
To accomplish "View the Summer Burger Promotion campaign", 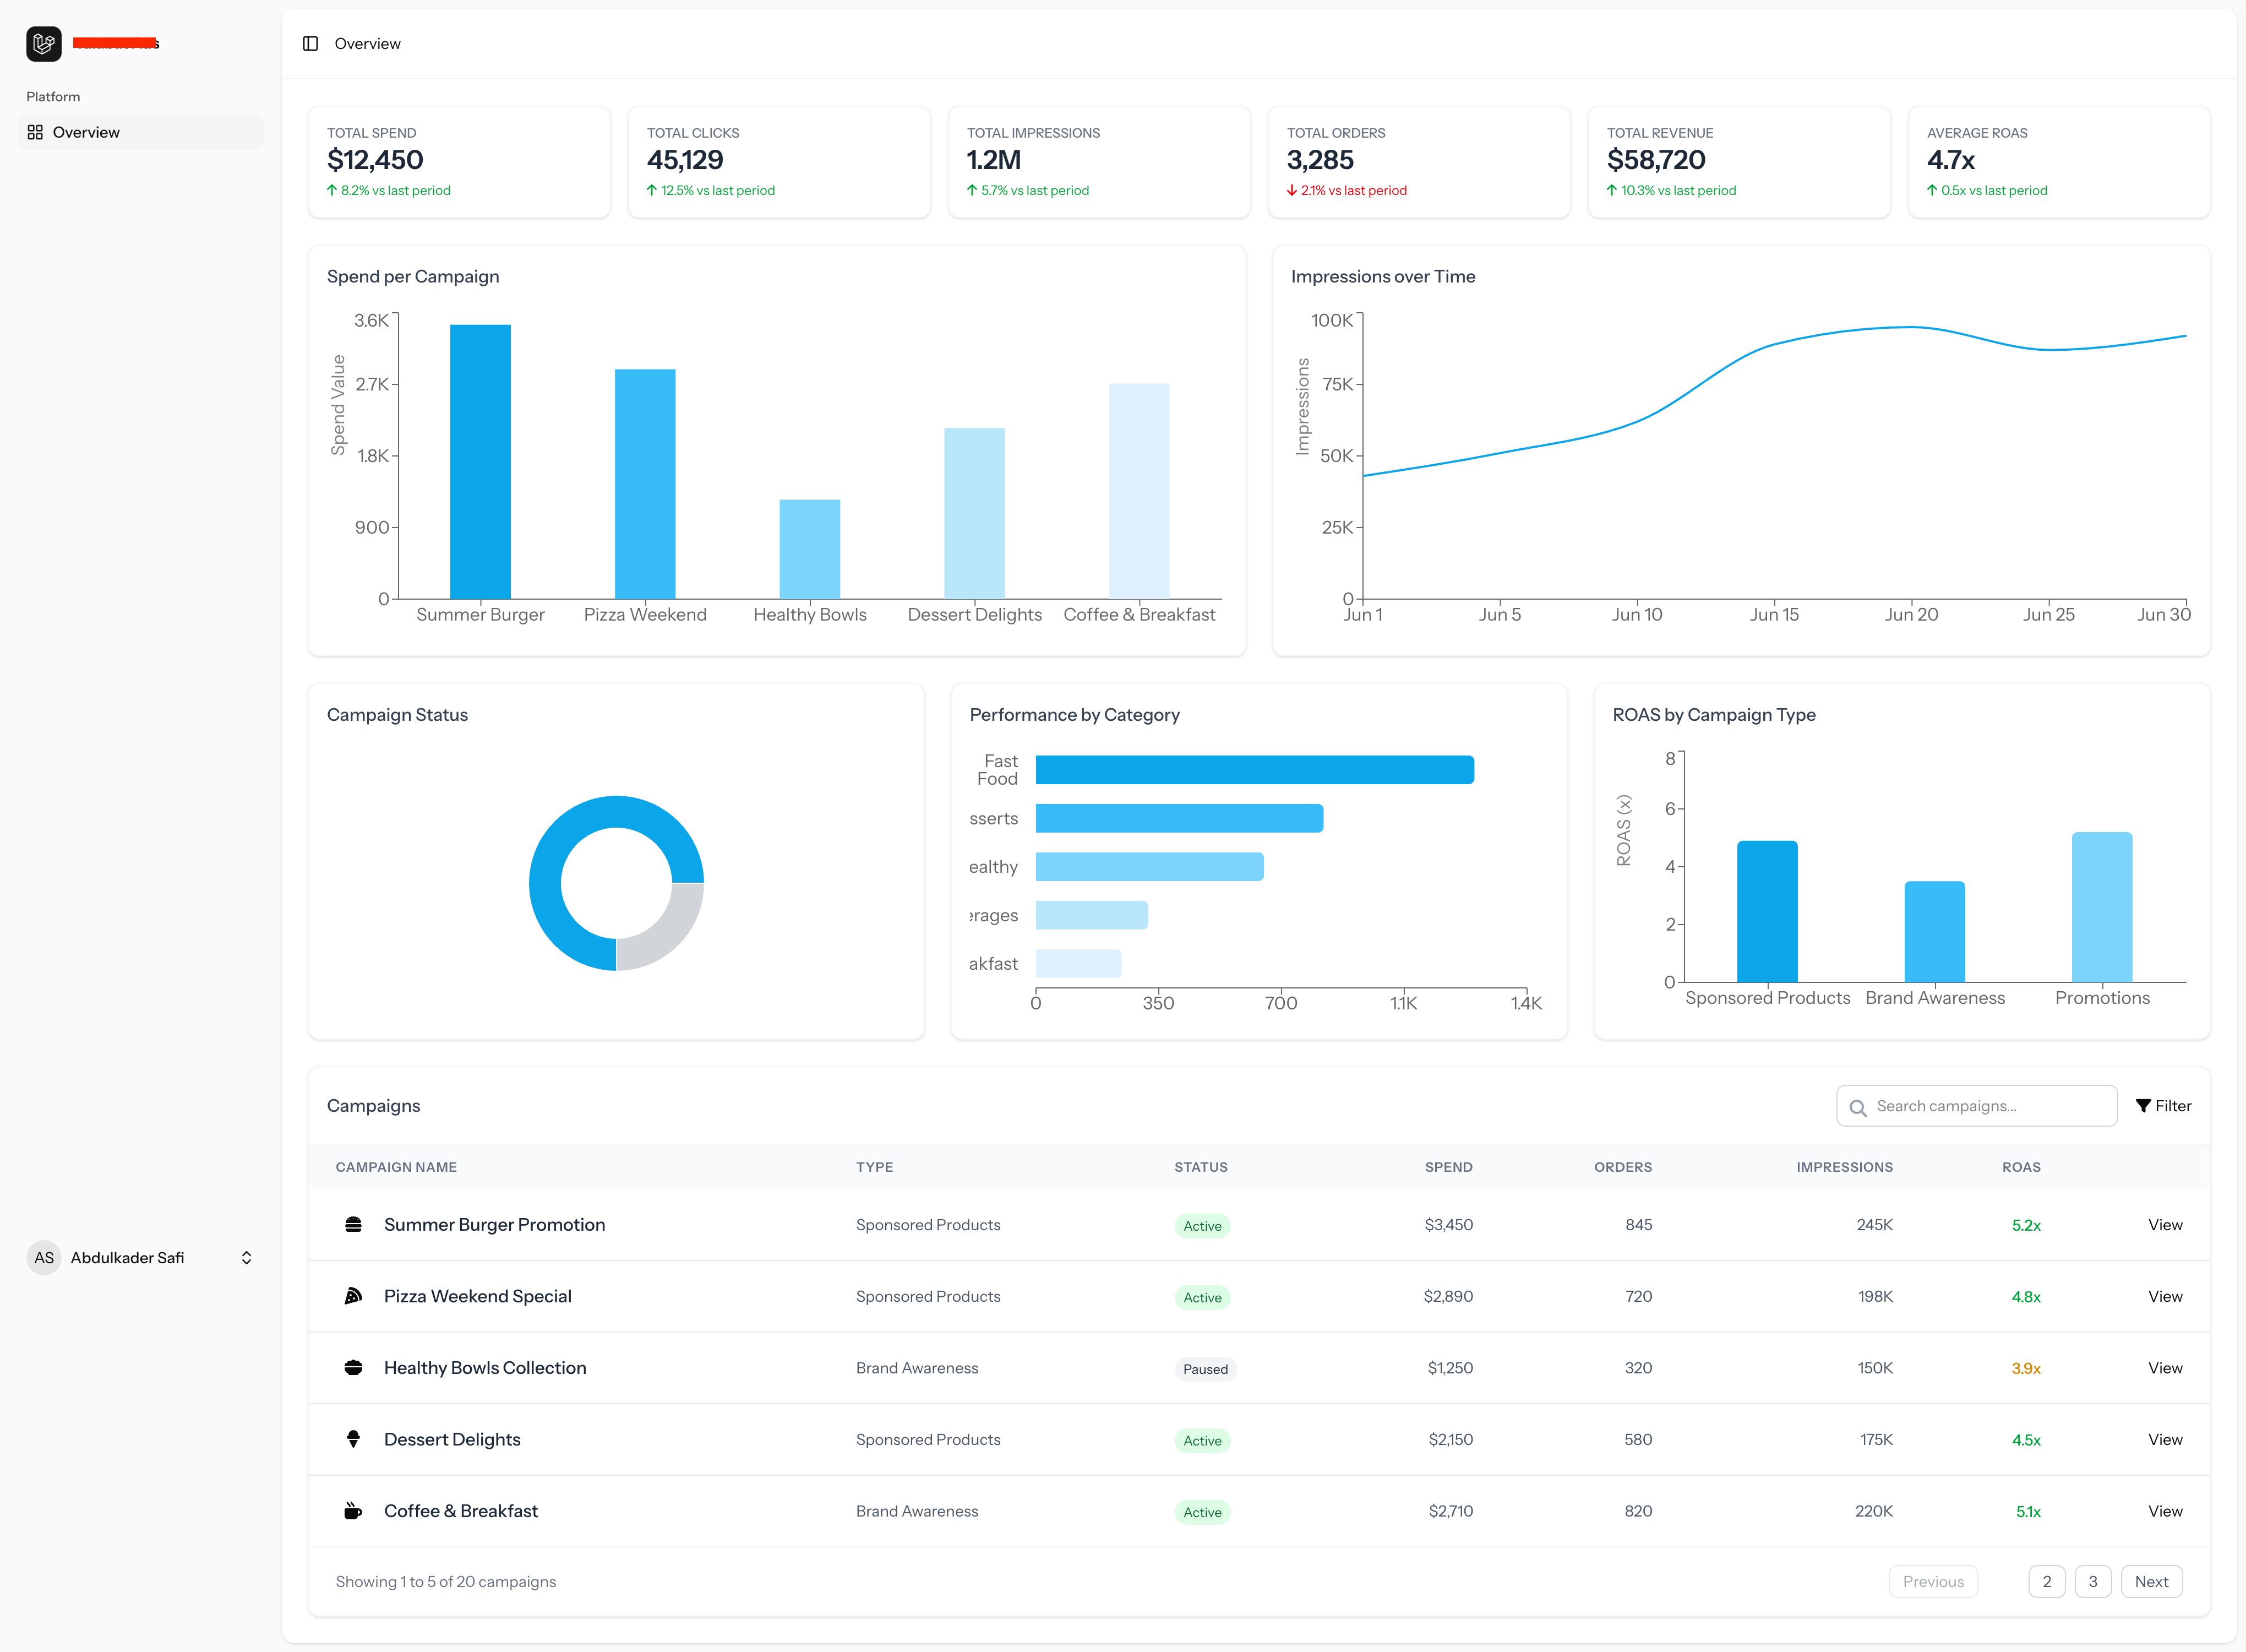I will click(2165, 1225).
